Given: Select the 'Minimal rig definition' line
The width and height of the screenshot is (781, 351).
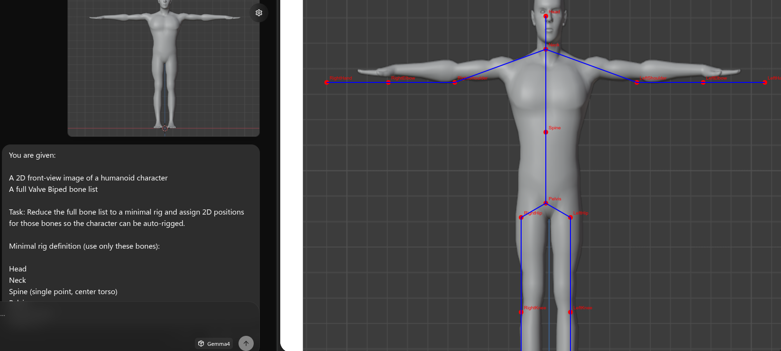Looking at the screenshot, I should point(84,246).
